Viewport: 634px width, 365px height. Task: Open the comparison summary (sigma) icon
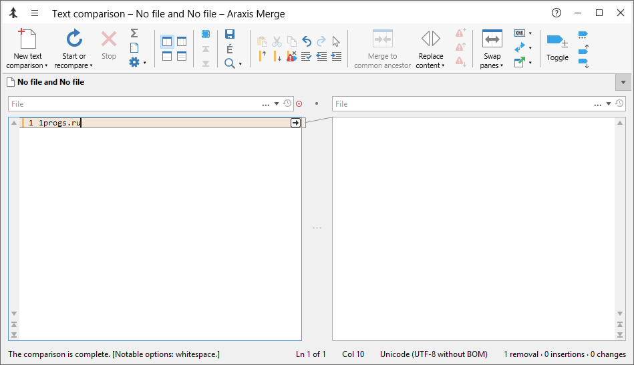pos(134,33)
